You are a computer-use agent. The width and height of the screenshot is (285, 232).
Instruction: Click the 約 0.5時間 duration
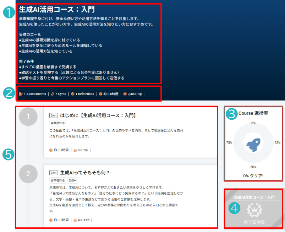pos(61,220)
